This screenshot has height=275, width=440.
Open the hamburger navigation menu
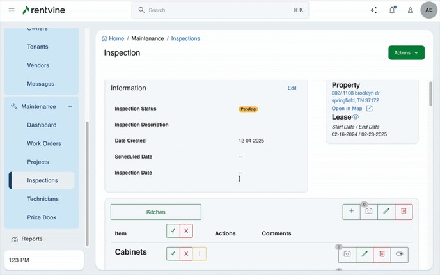pyautogui.click(x=12, y=10)
